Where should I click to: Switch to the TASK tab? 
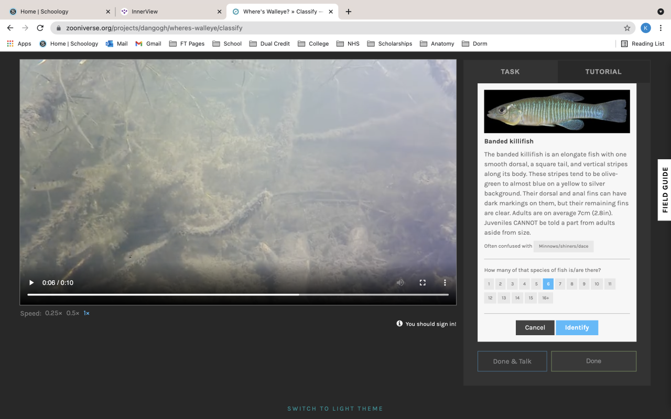click(510, 72)
